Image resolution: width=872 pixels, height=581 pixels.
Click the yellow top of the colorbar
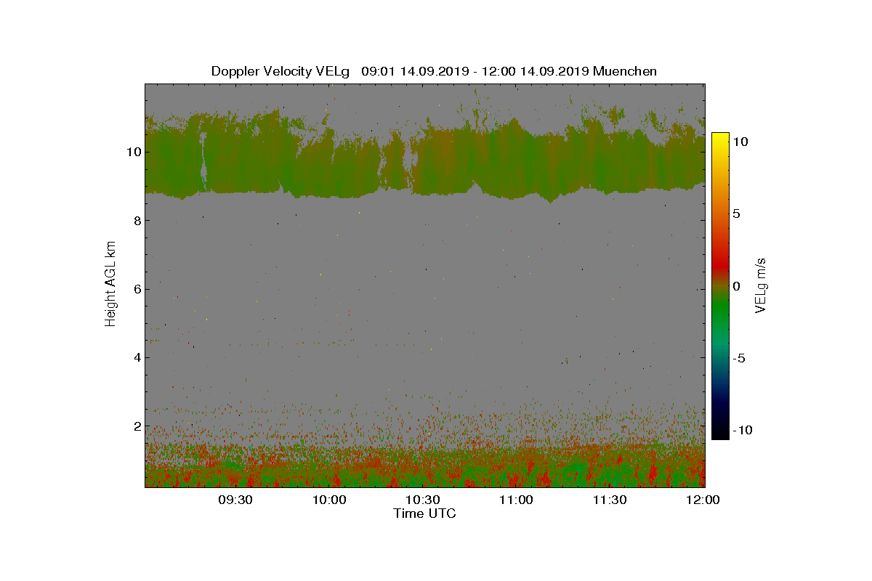(x=720, y=137)
